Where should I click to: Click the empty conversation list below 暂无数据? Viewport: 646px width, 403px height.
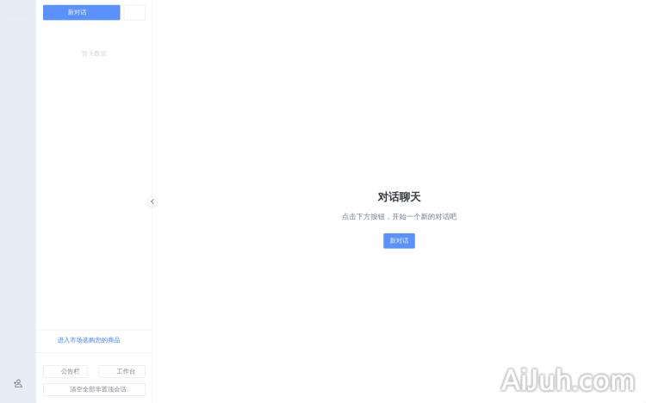click(x=94, y=189)
